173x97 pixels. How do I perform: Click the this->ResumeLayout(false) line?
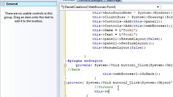point(119,48)
